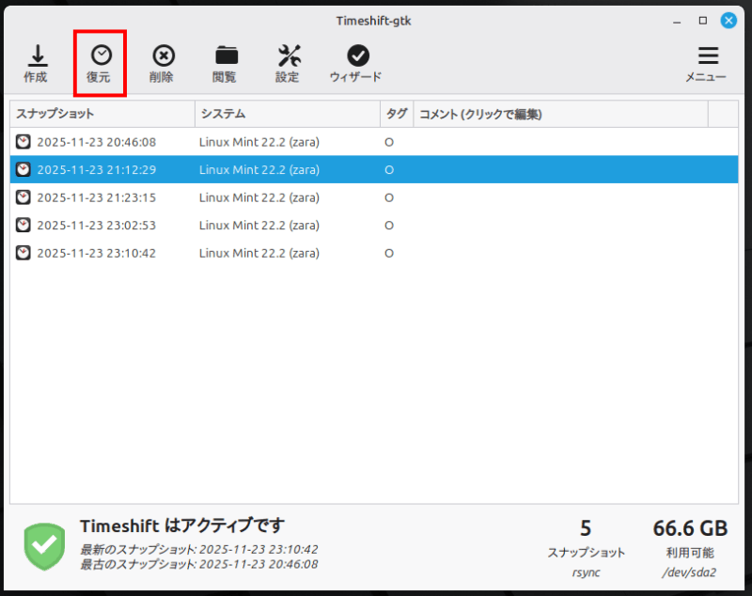Select snapshot 2025-11-23 21:23:15
Image resolution: width=752 pixels, height=596 pixels.
coord(96,197)
